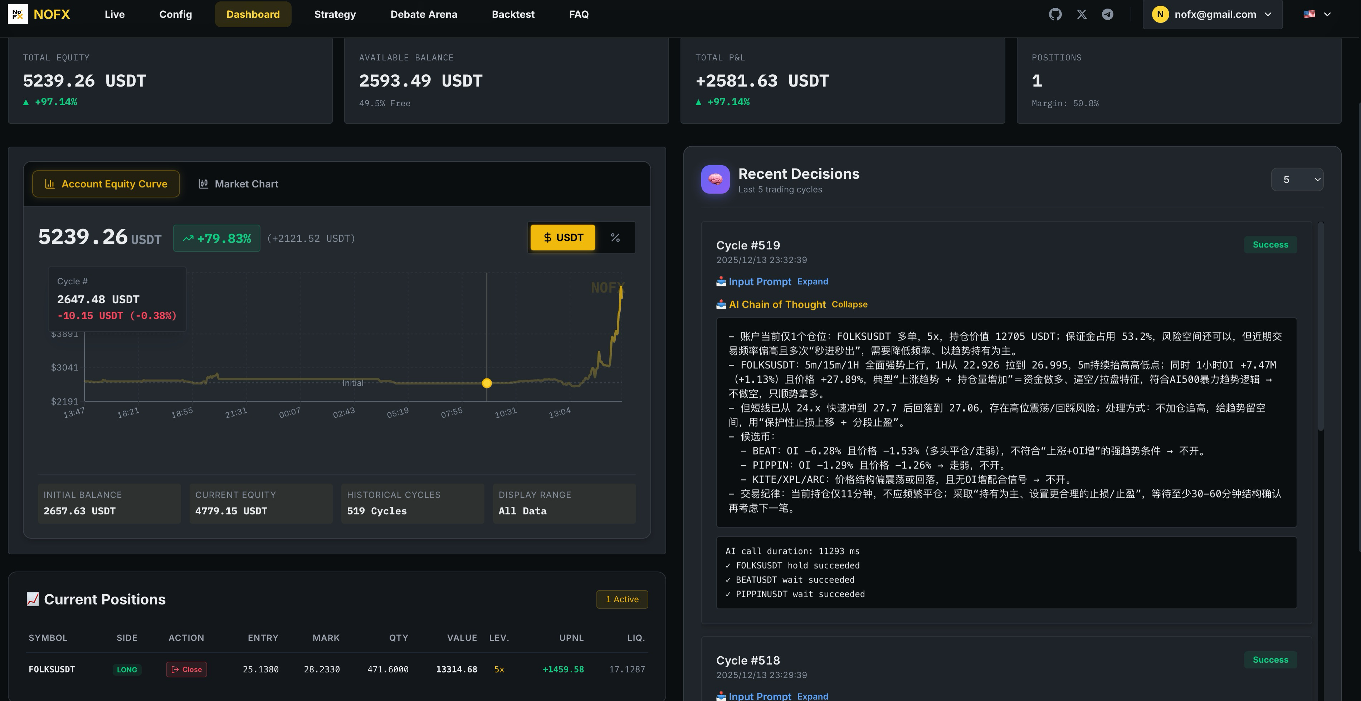1361x701 pixels.
Task: Click the yellow marker on the equity curve
Action: [x=487, y=383]
